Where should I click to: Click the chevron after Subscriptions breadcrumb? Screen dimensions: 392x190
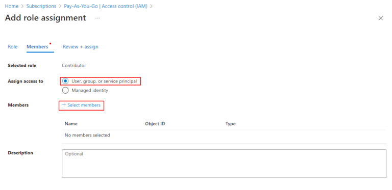click(x=60, y=6)
